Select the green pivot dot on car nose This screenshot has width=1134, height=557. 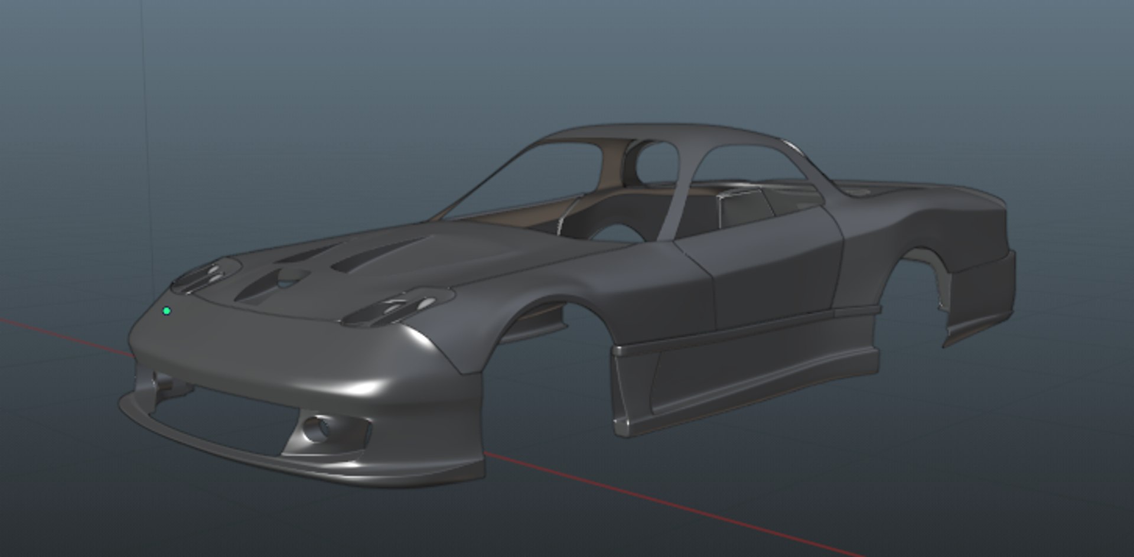[x=167, y=311]
